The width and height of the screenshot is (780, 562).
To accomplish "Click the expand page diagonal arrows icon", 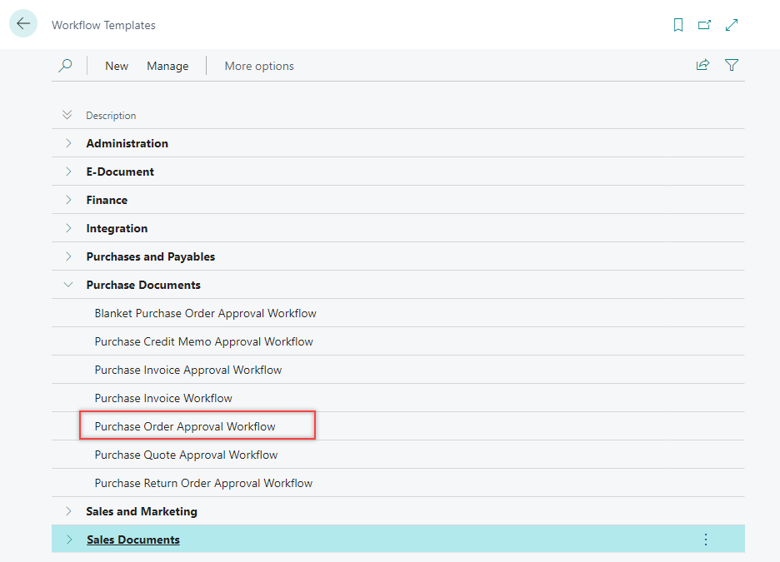I will point(732,25).
